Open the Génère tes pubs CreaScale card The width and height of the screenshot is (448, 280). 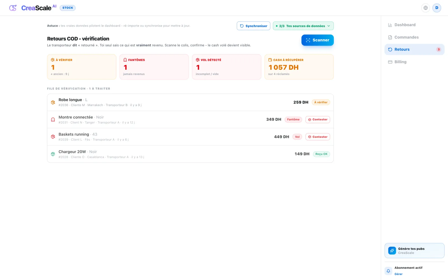pos(414,251)
